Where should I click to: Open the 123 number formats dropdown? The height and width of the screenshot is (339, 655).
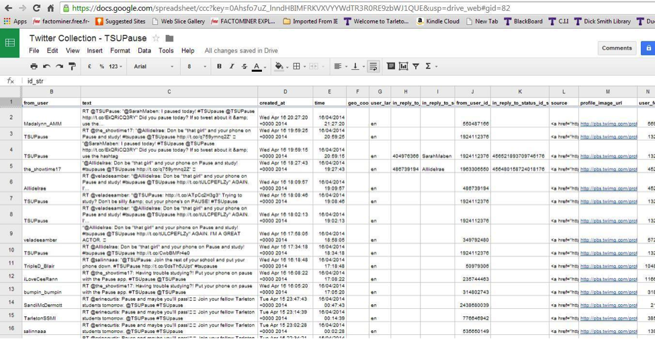(x=116, y=66)
